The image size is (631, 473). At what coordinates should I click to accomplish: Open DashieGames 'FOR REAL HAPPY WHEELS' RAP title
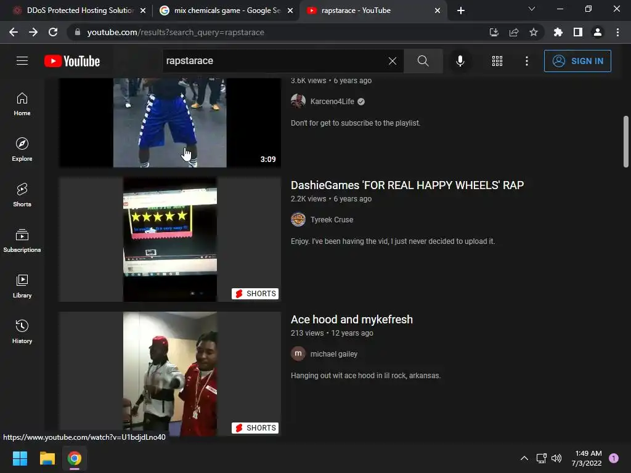point(407,185)
